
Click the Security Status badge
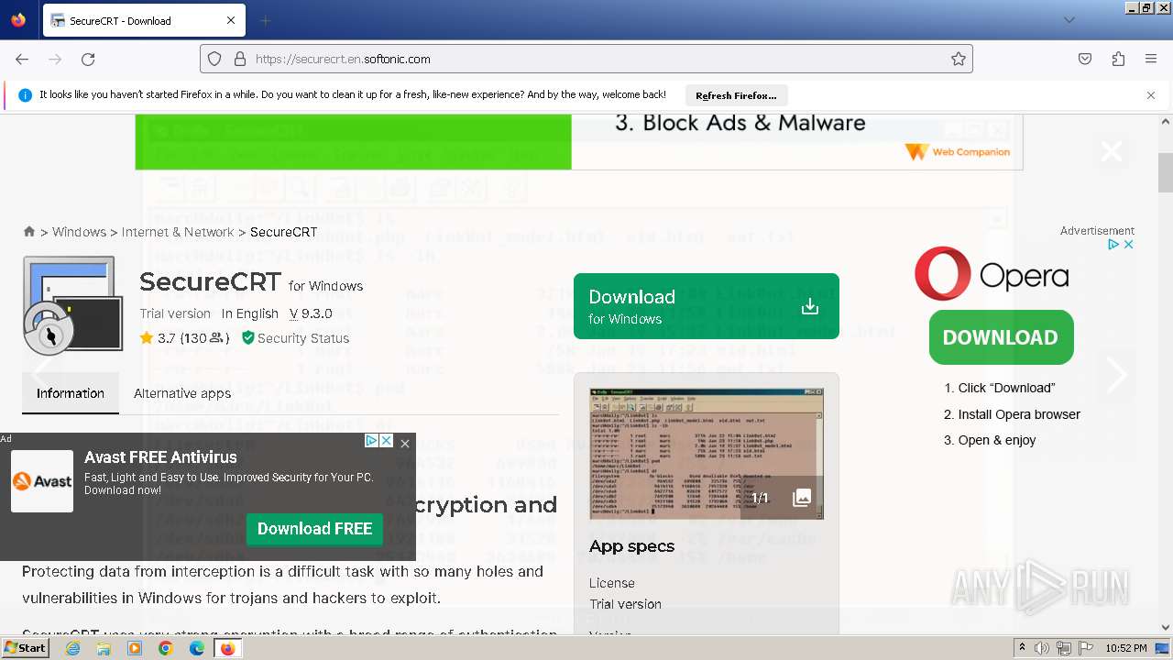click(x=295, y=338)
